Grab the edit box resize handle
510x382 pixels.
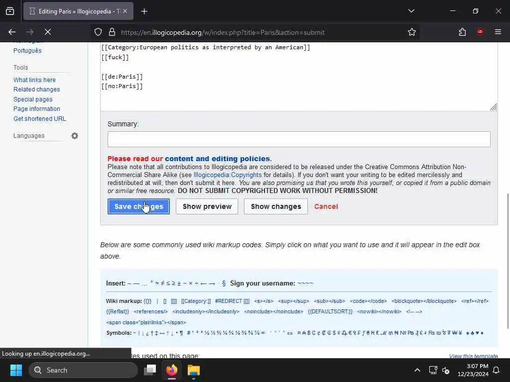pos(494,107)
